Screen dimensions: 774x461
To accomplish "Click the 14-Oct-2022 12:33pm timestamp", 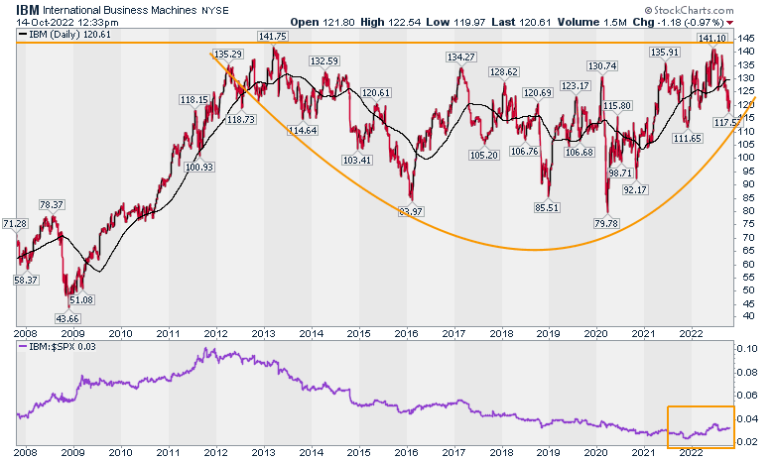I will click(x=67, y=23).
